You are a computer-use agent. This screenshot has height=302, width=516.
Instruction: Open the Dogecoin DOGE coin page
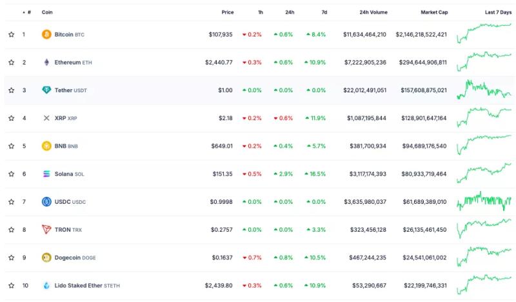[75, 257]
